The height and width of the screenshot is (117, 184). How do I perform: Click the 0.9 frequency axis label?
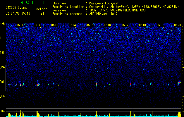point(2,67)
